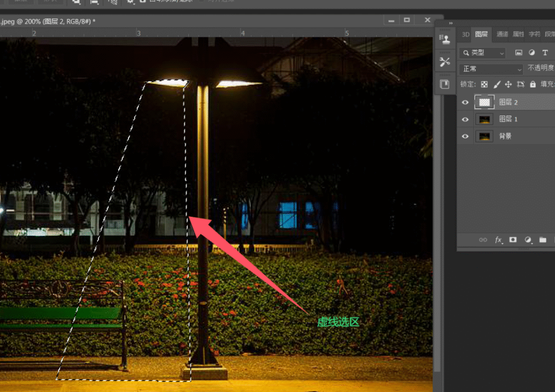Click the document title tab .jpeg @ 200%
The height and width of the screenshot is (392, 555).
point(48,22)
